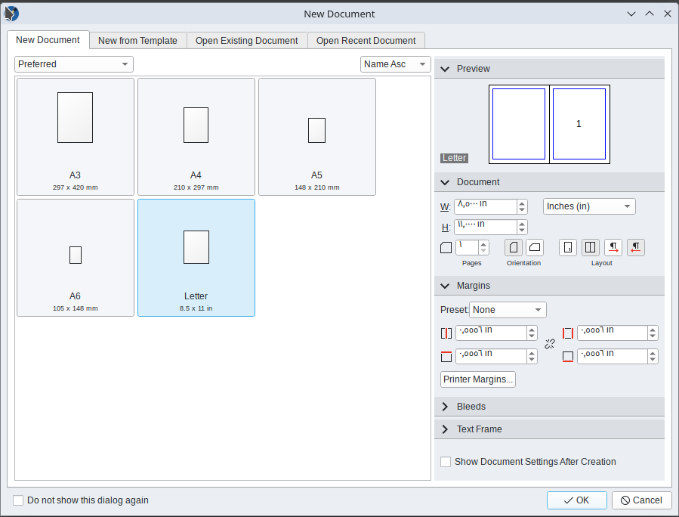Image resolution: width=679 pixels, height=517 pixels.
Task: Open the Inches (in) units dropdown
Action: [x=589, y=206]
